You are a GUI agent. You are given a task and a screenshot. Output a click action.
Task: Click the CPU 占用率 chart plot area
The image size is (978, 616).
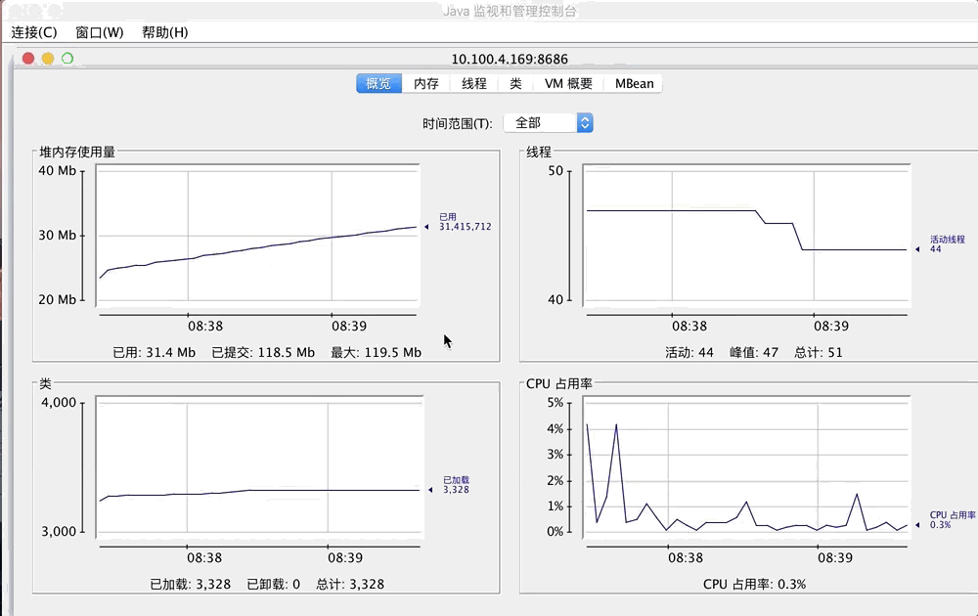point(746,467)
